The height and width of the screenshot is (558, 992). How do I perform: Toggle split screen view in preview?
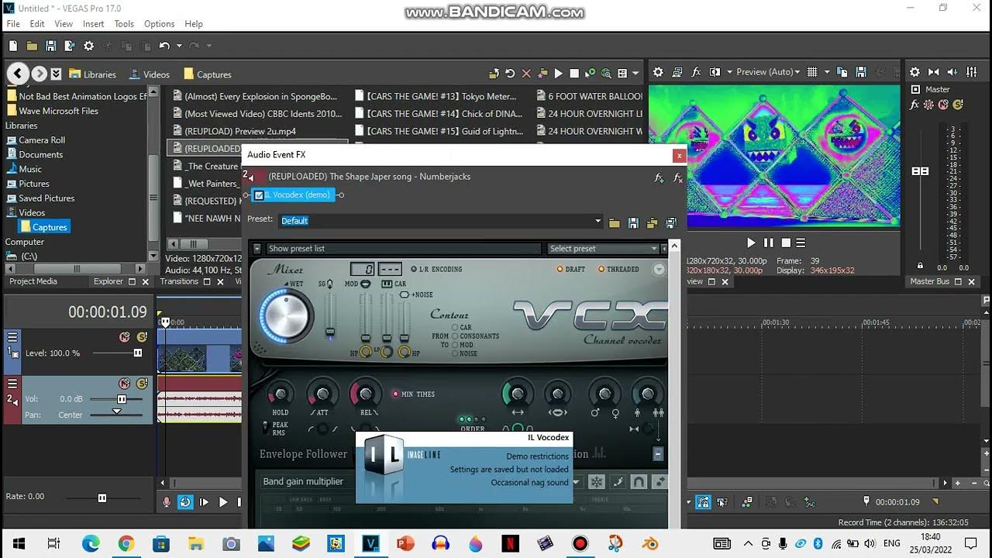pos(715,72)
